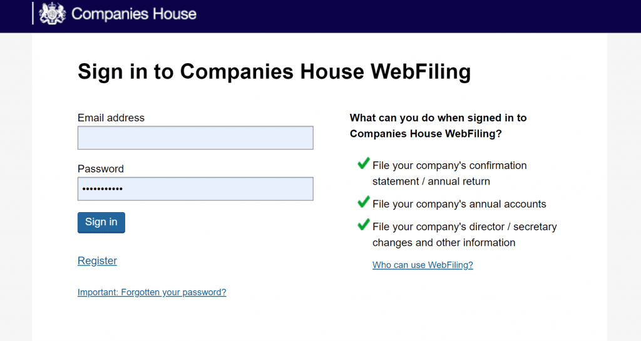Click green checkmark beside annual accounts item
This screenshot has width=641, height=341.
363,203
